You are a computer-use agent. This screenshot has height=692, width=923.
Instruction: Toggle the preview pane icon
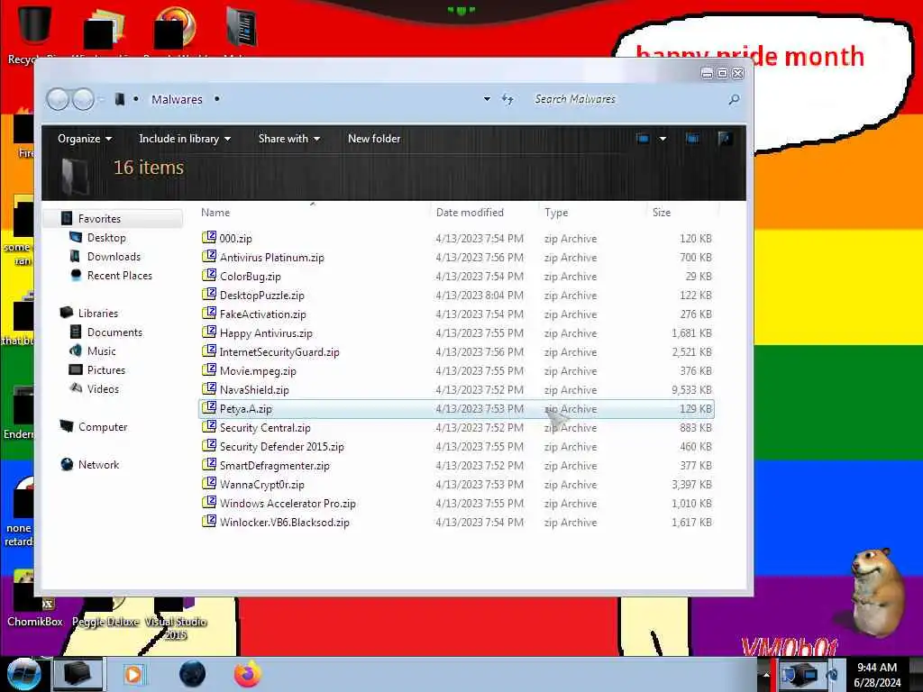coord(692,139)
